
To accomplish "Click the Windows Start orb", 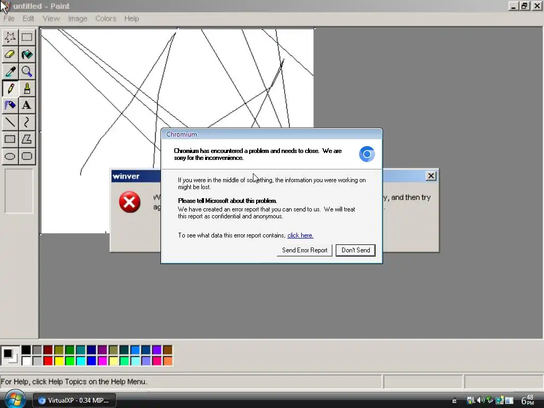I will pos(15,399).
